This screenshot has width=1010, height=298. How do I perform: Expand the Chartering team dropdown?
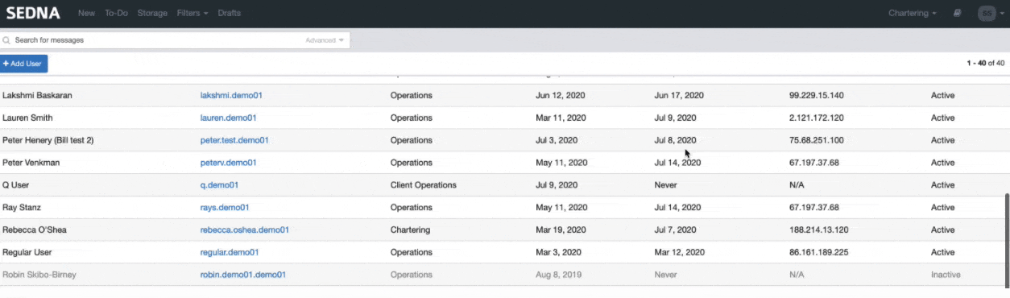[x=912, y=14]
